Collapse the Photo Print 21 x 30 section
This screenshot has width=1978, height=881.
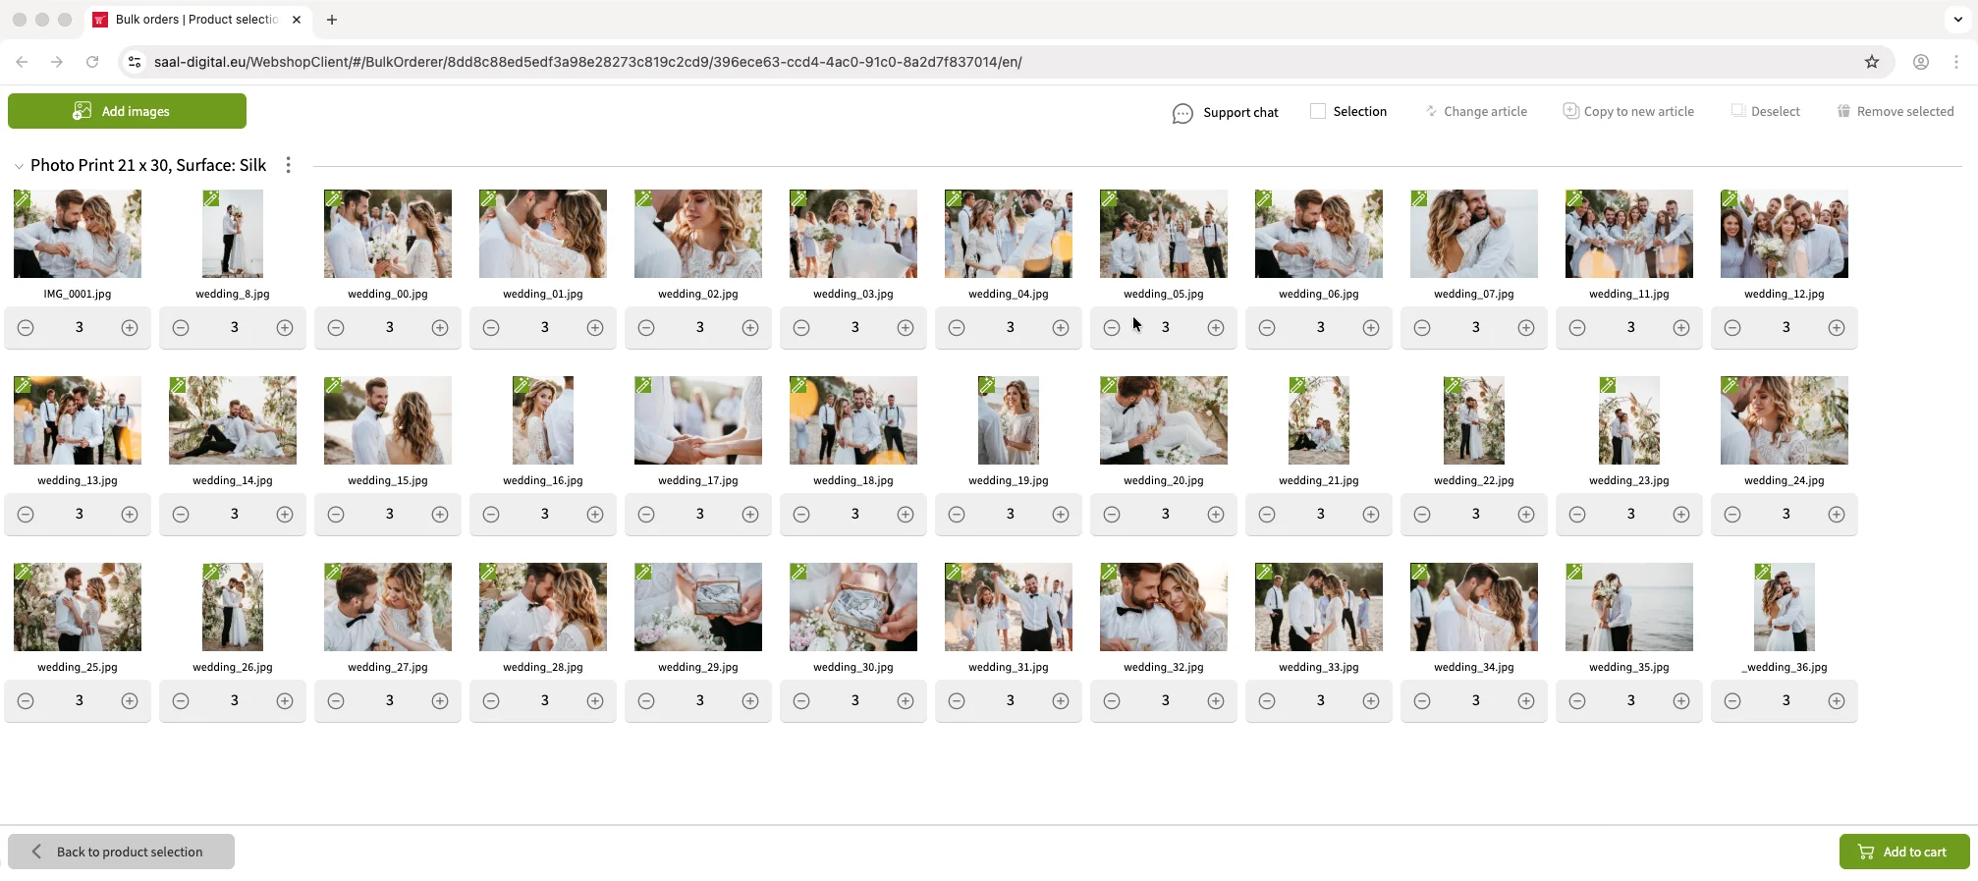[x=19, y=166]
